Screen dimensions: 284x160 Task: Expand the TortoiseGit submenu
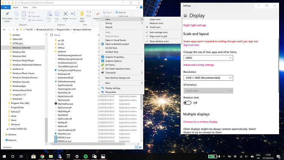tap(122, 72)
